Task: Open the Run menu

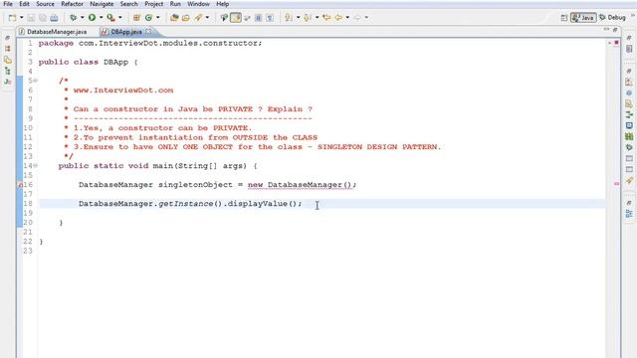Action: point(175,4)
